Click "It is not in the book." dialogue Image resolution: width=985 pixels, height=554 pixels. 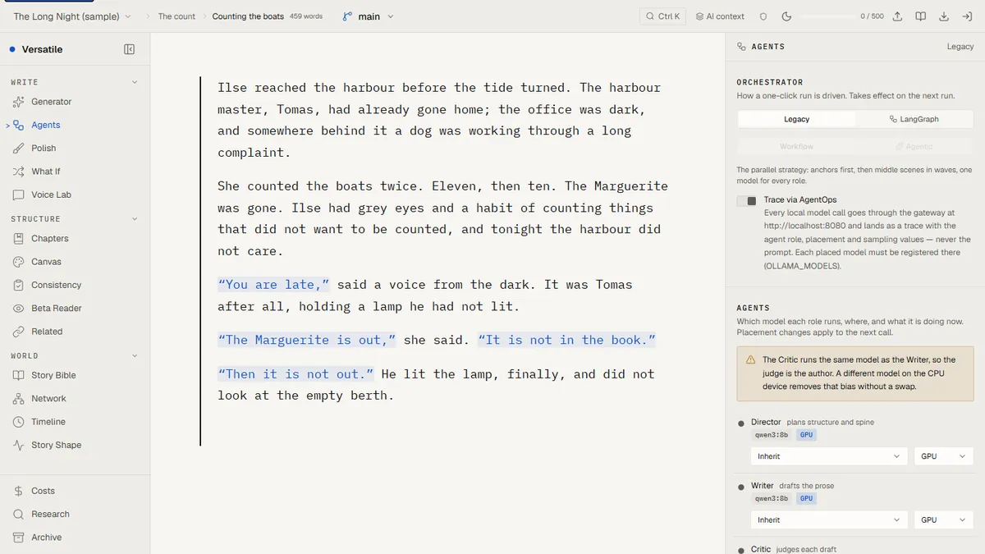pos(567,340)
